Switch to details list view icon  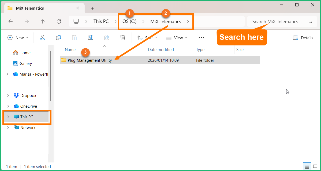tap(307, 166)
